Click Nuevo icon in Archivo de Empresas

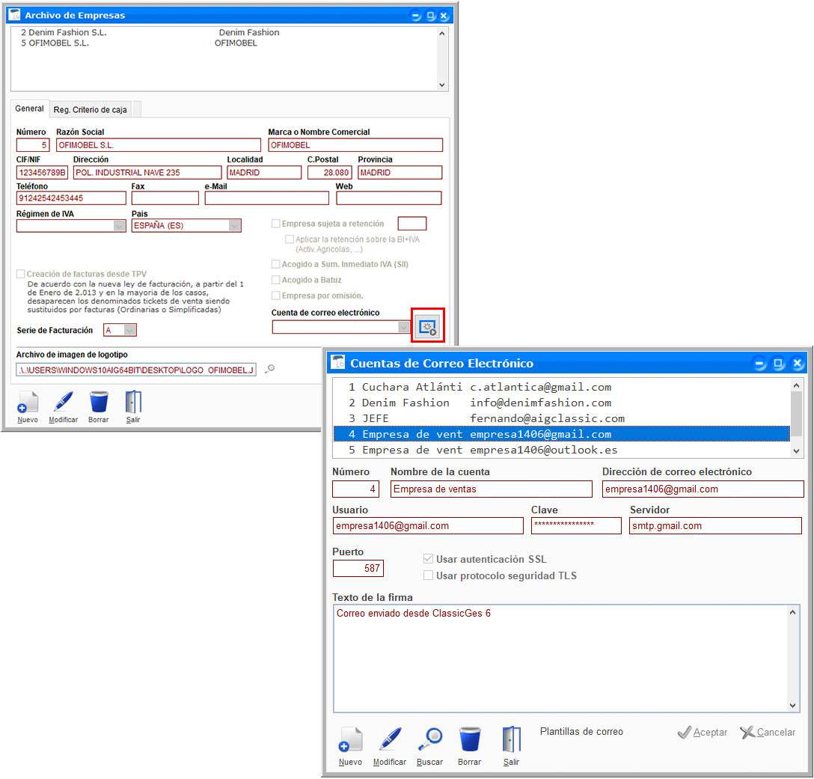coord(28,403)
